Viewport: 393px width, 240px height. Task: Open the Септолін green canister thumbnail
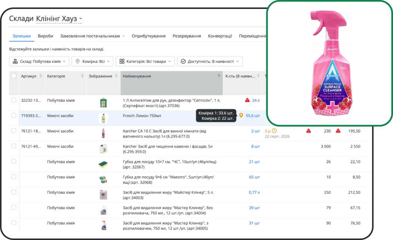(x=103, y=103)
